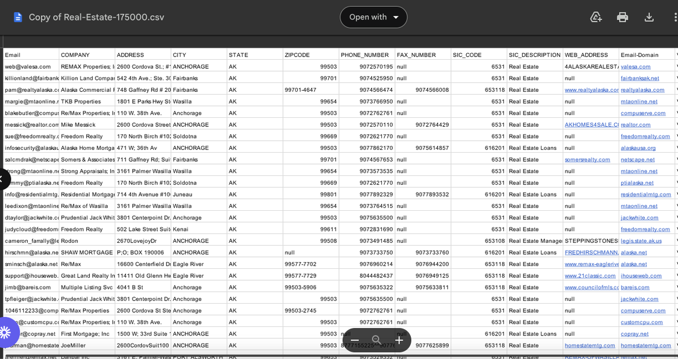The height and width of the screenshot is (359, 678).
Task: Select the Email-Domain header cell
Action: (x=646, y=55)
